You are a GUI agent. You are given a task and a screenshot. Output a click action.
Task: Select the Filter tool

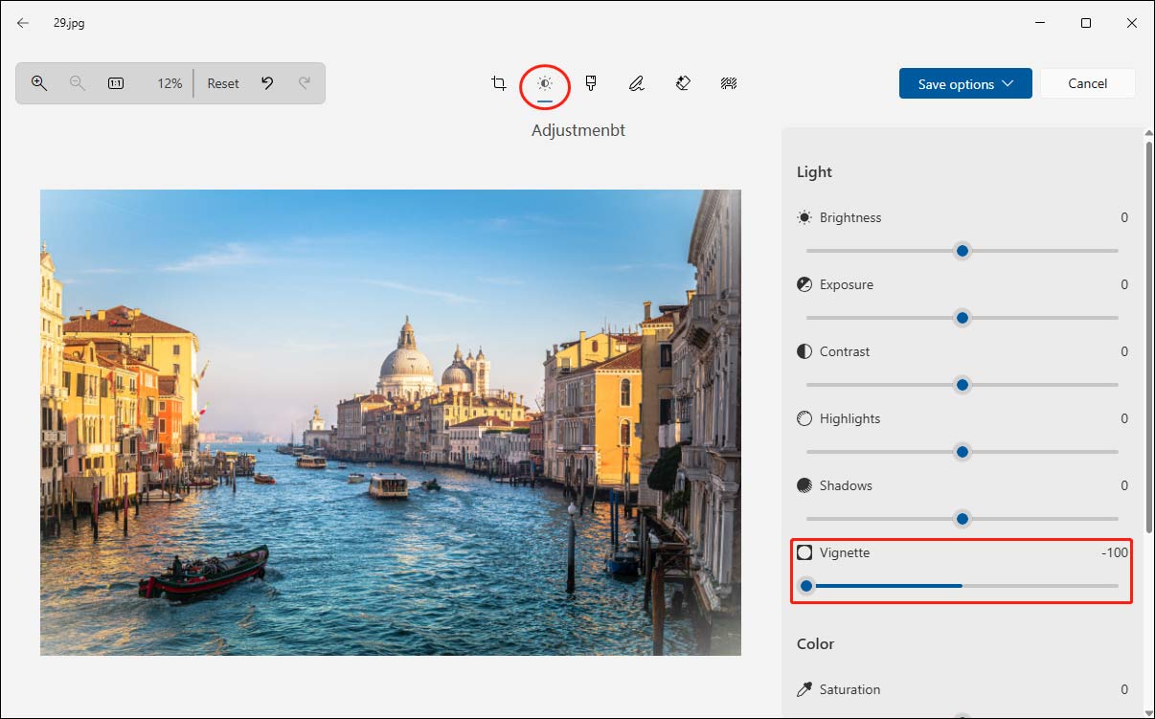click(x=591, y=83)
